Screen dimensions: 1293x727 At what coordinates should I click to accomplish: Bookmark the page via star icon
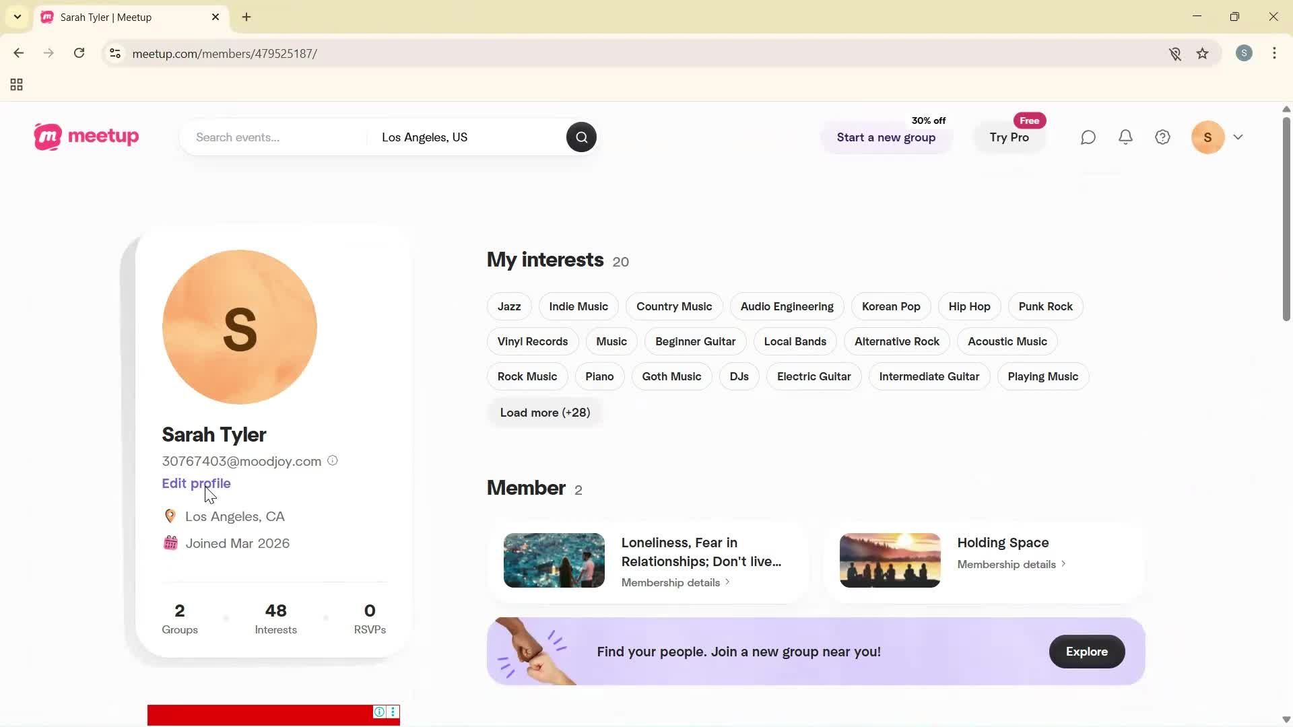(x=1203, y=53)
